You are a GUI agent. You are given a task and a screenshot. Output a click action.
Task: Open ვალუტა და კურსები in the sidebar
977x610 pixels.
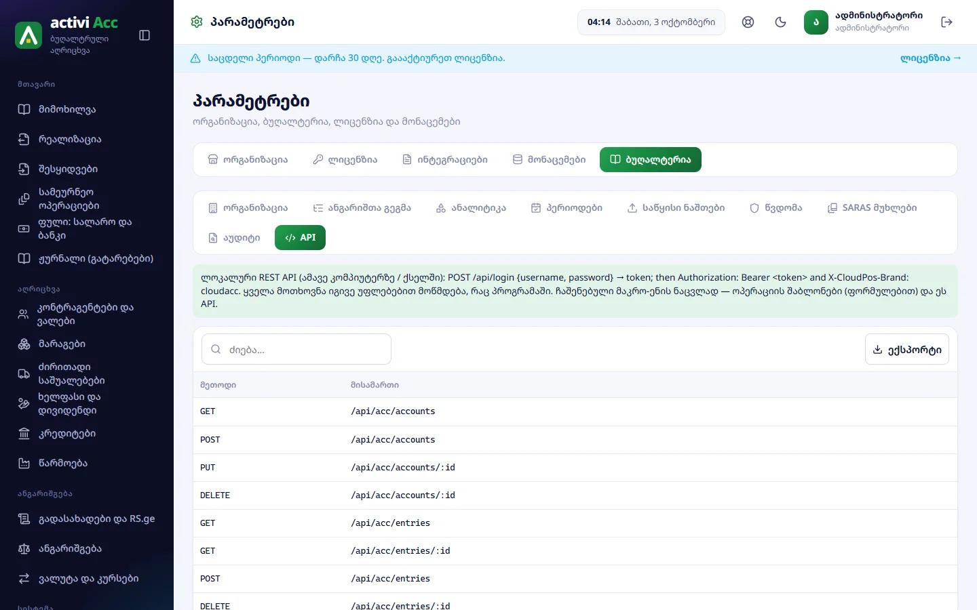click(87, 578)
